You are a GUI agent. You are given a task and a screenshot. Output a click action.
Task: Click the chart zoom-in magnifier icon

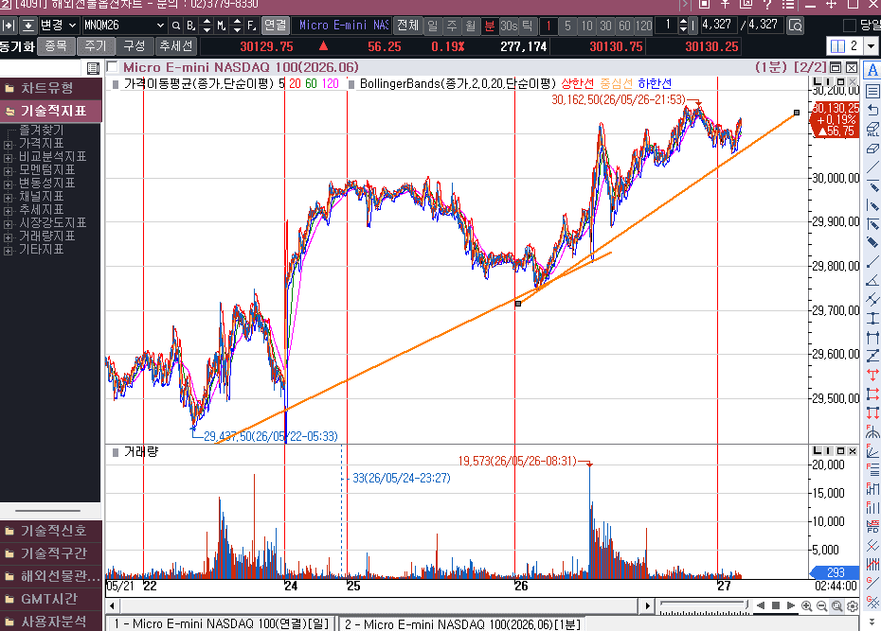pos(806,605)
